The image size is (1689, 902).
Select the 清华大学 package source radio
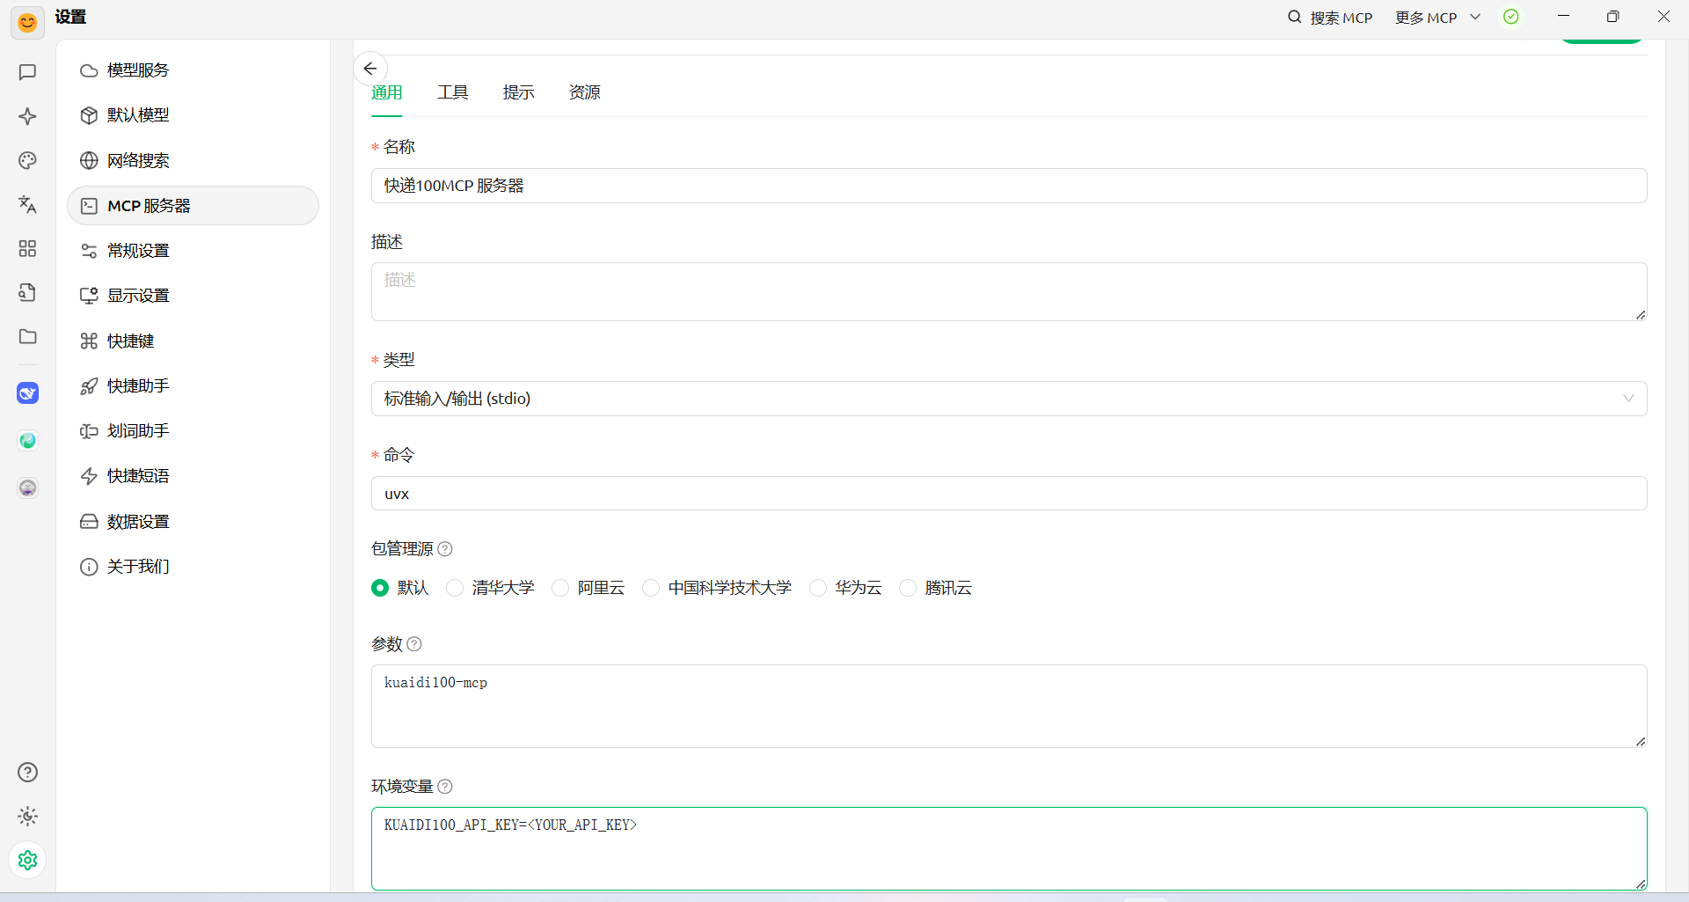coord(455,588)
